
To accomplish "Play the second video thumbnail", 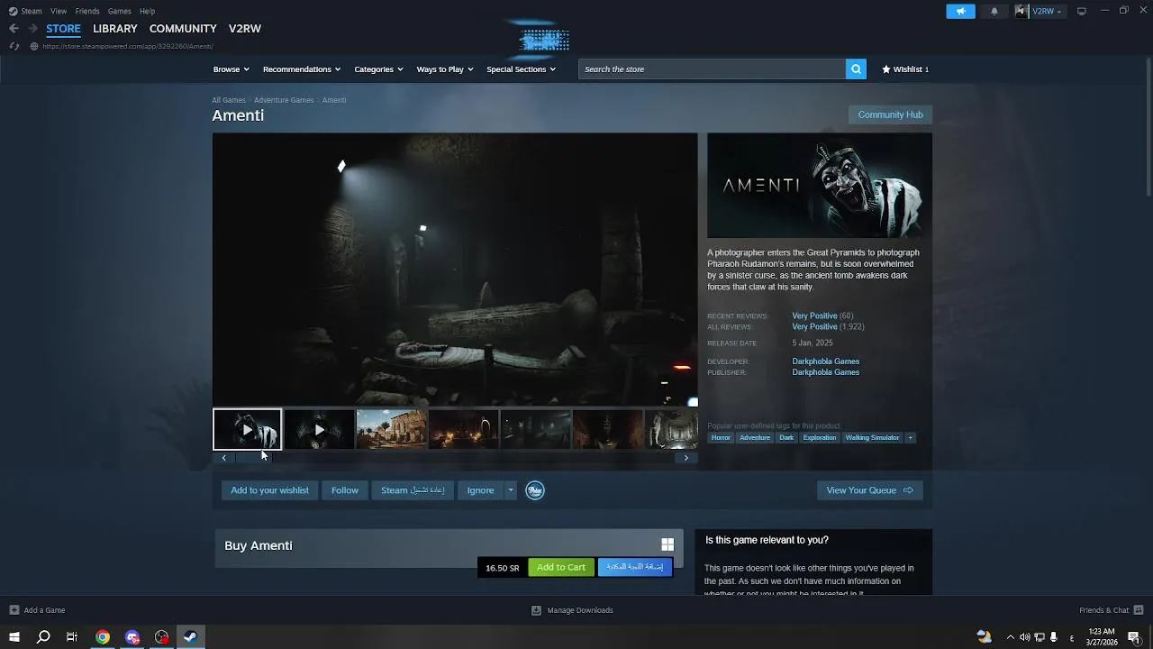I will click(x=319, y=430).
